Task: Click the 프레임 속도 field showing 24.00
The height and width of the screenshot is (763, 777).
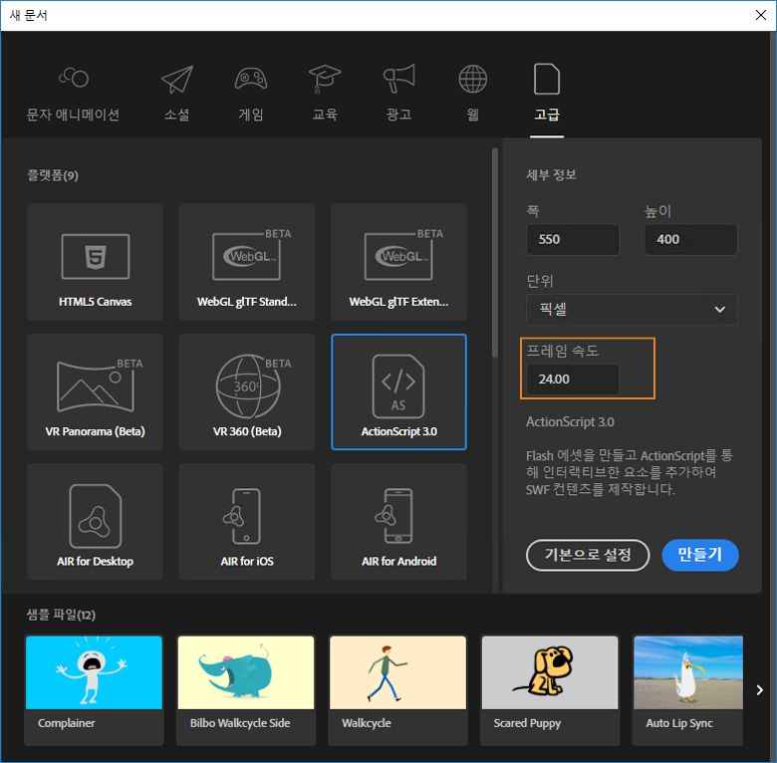Action: pos(573,380)
